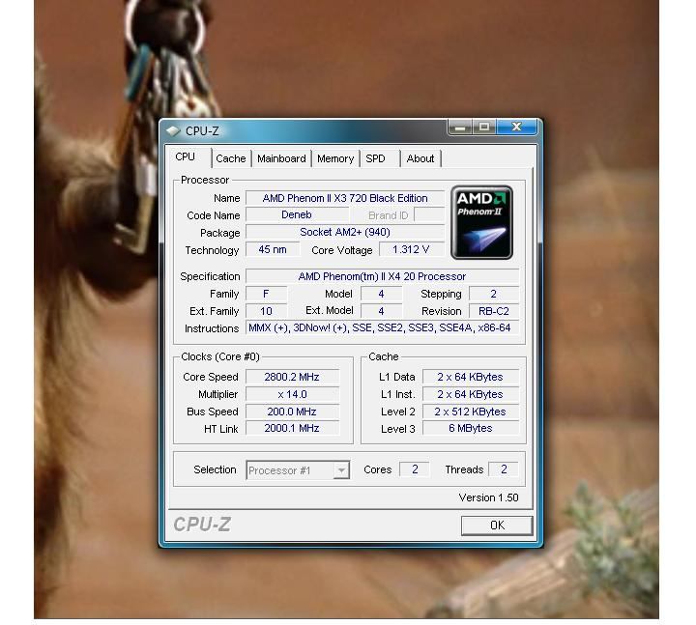Click the Stepping value 2

[x=494, y=294]
